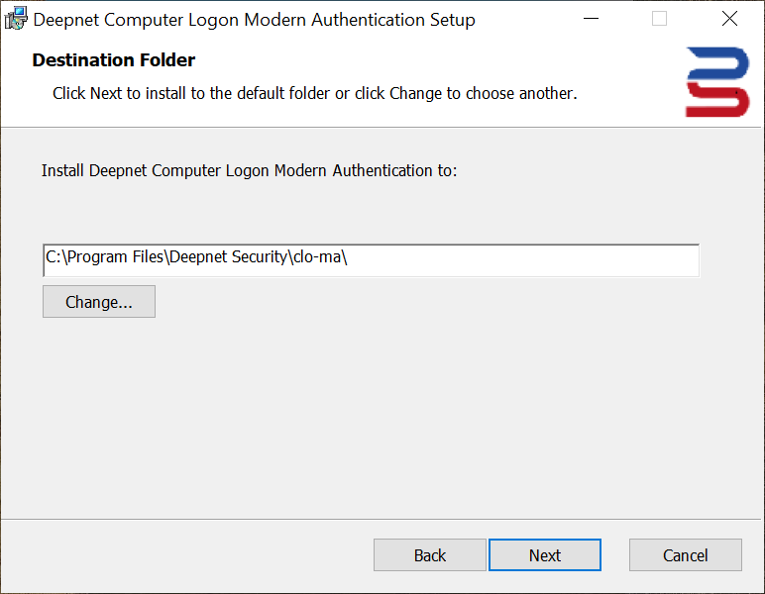
Task: Click Next to continue installation
Action: click(x=544, y=555)
